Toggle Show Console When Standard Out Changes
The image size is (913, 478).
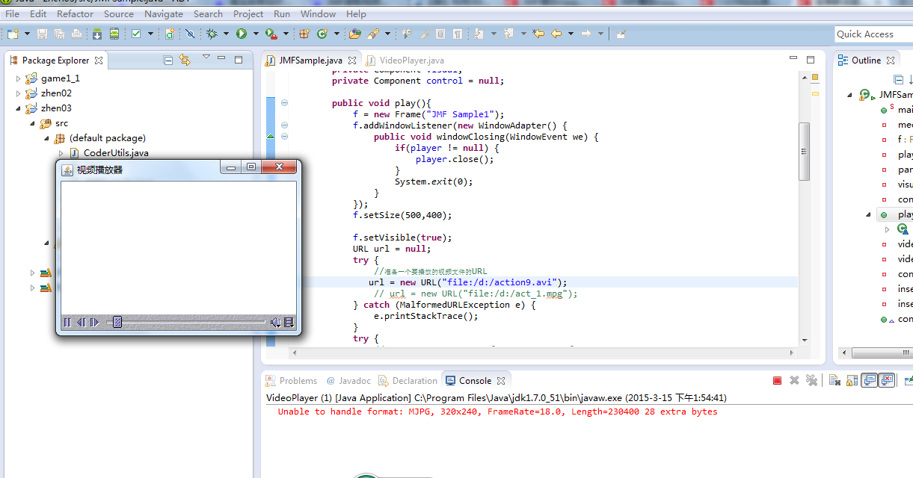click(869, 381)
